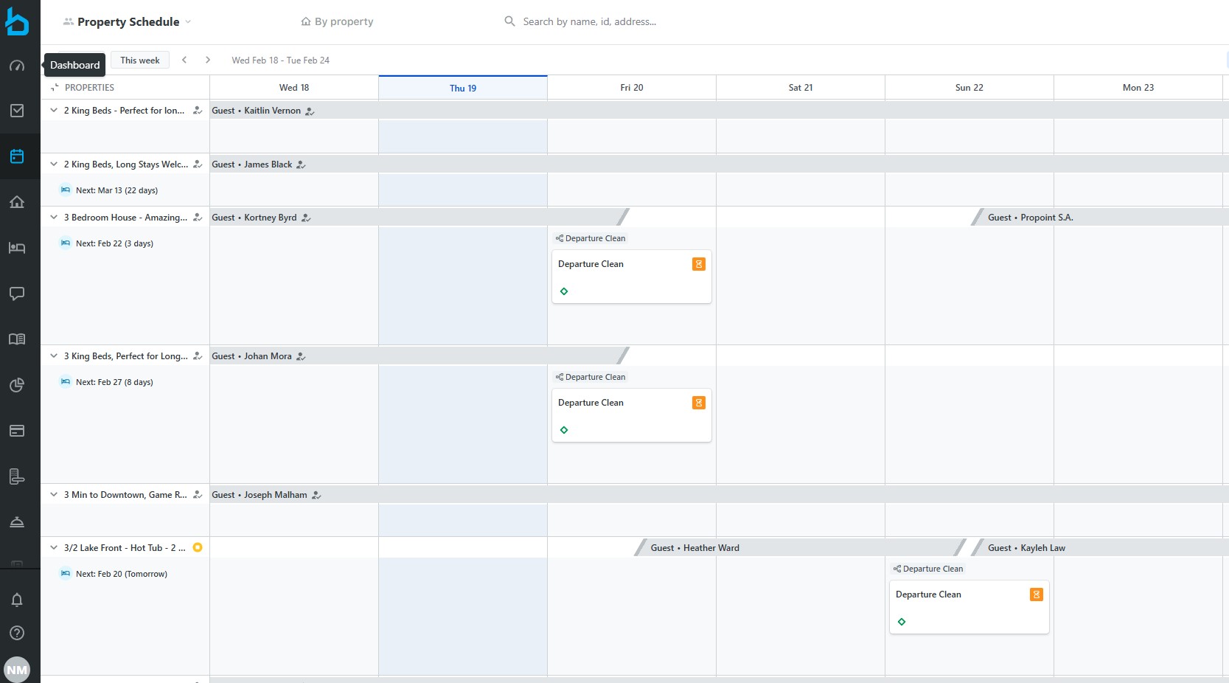Open the messages chat sidebar icon

click(17, 294)
